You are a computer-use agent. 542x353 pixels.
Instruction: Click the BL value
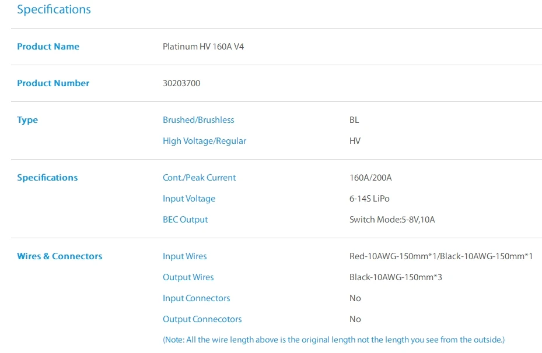pyautogui.click(x=354, y=120)
